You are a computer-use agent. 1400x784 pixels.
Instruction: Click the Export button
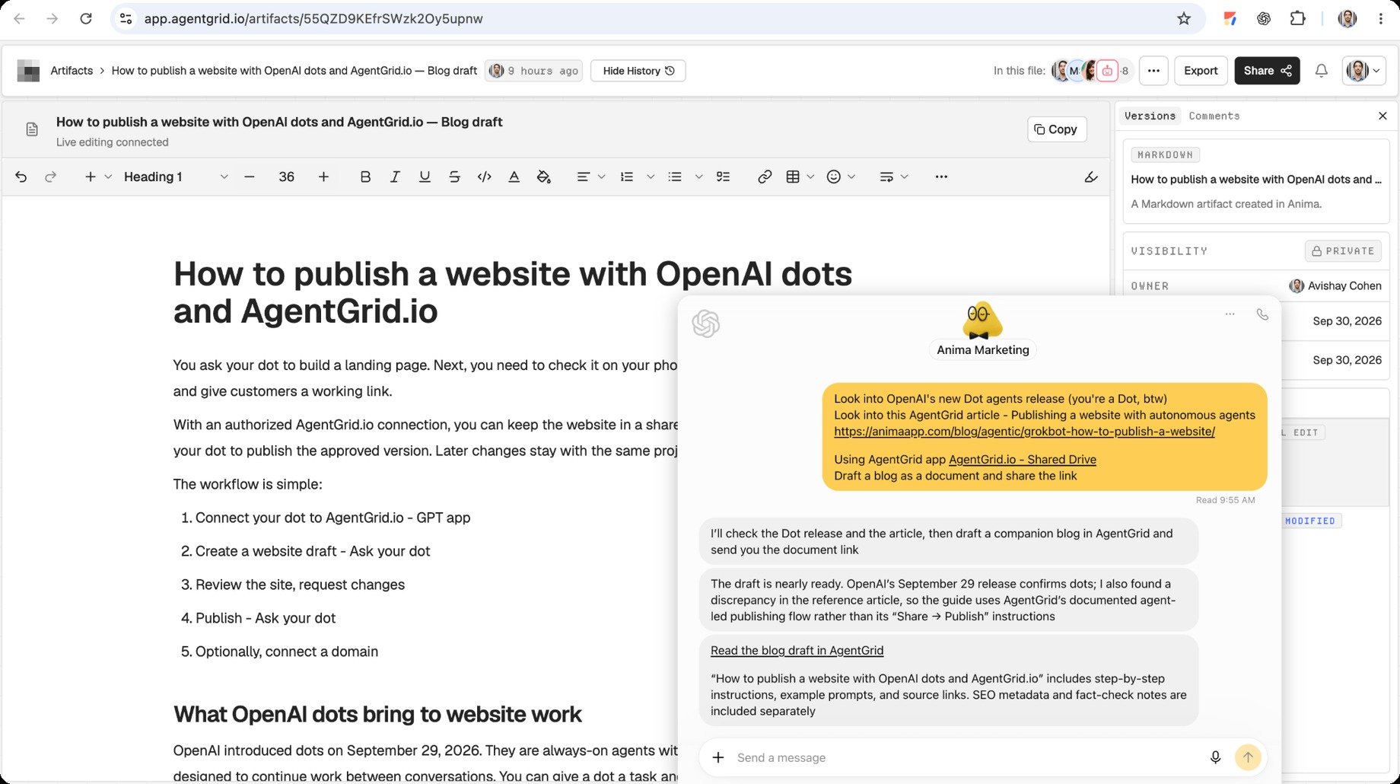click(x=1201, y=71)
